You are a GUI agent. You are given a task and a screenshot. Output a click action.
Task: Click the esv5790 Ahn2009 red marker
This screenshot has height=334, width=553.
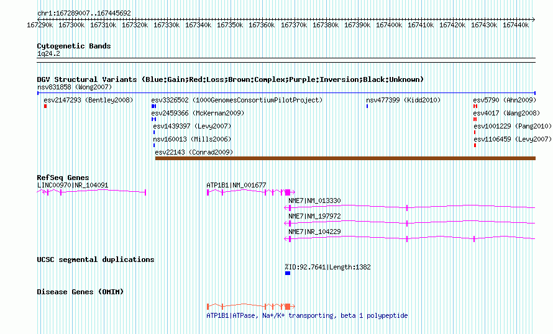[475, 106]
